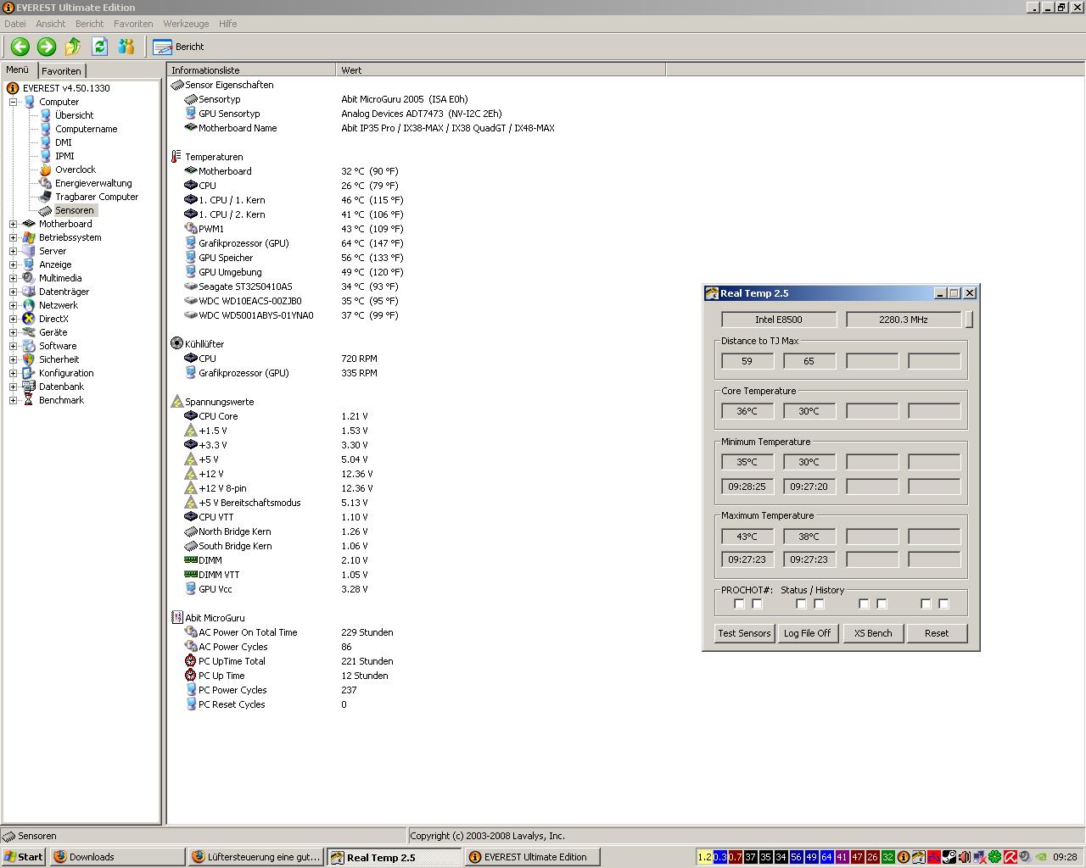Click the Multimedia icon in the tree
The image size is (1086, 868).
coord(29,278)
